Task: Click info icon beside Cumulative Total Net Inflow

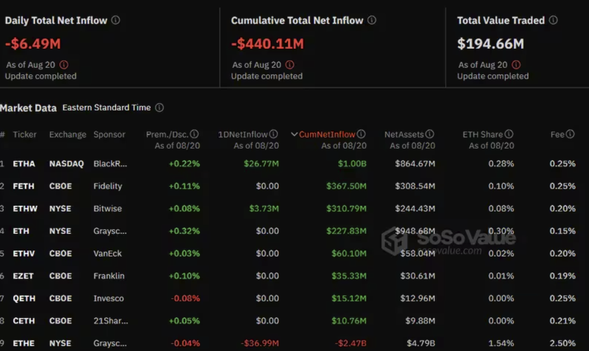Action: (372, 20)
